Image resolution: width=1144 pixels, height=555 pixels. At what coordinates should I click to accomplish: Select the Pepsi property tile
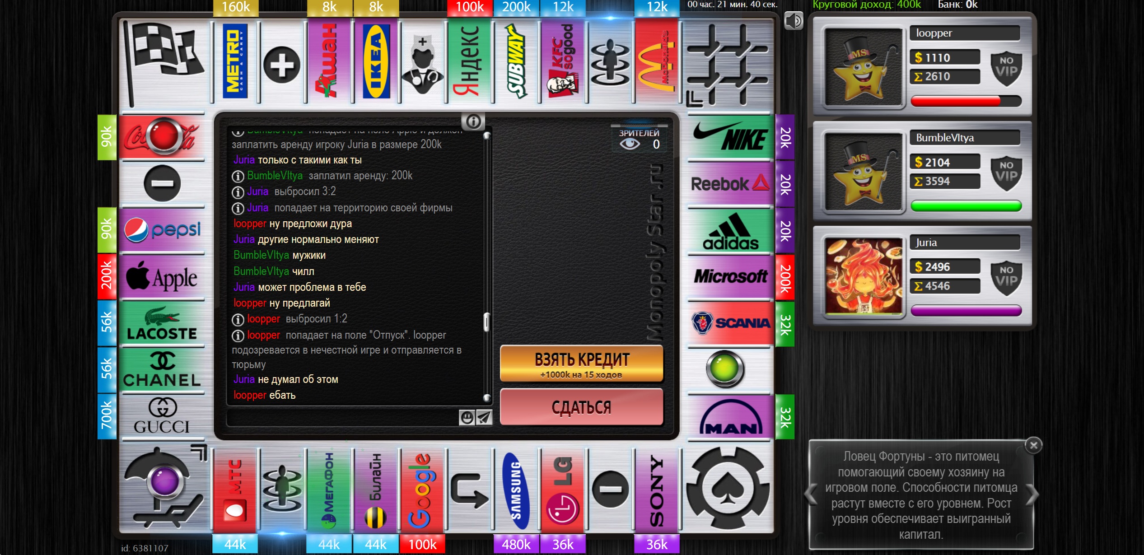point(162,230)
